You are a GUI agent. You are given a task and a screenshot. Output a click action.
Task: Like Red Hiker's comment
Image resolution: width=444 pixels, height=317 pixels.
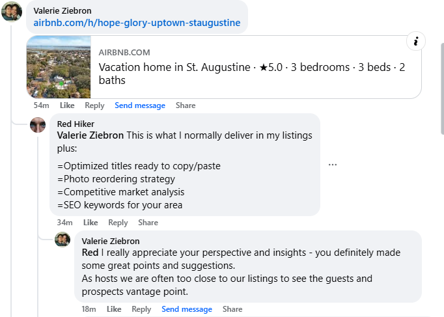tap(90, 223)
